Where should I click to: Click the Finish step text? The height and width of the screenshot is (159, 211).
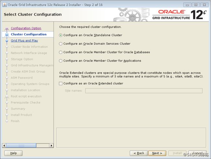pos(15,121)
